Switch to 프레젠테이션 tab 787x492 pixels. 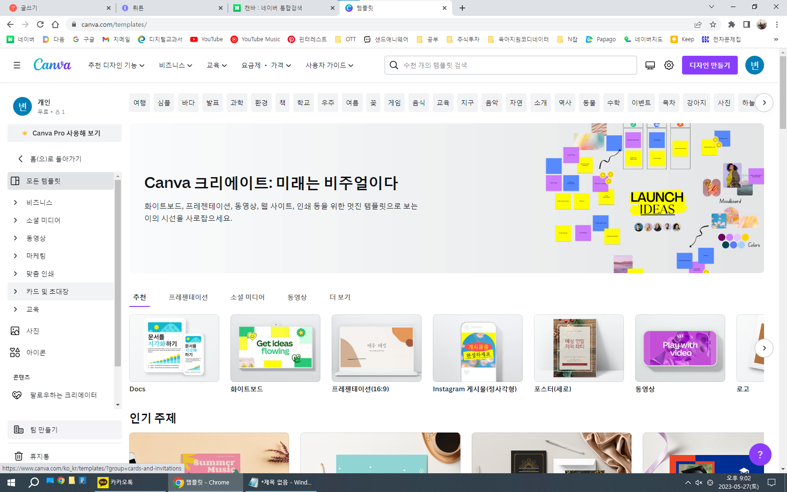tap(188, 297)
